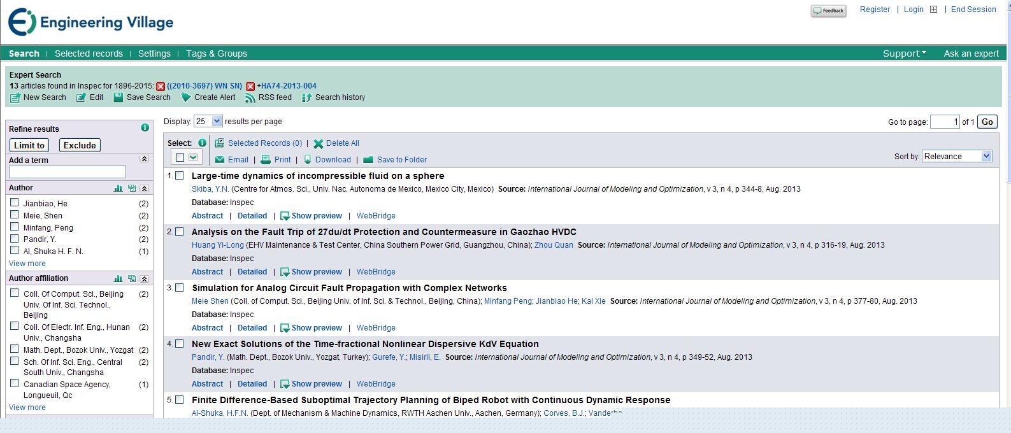Click the Add a term input field
Screen dimensions: 1011x433
[x=68, y=172]
